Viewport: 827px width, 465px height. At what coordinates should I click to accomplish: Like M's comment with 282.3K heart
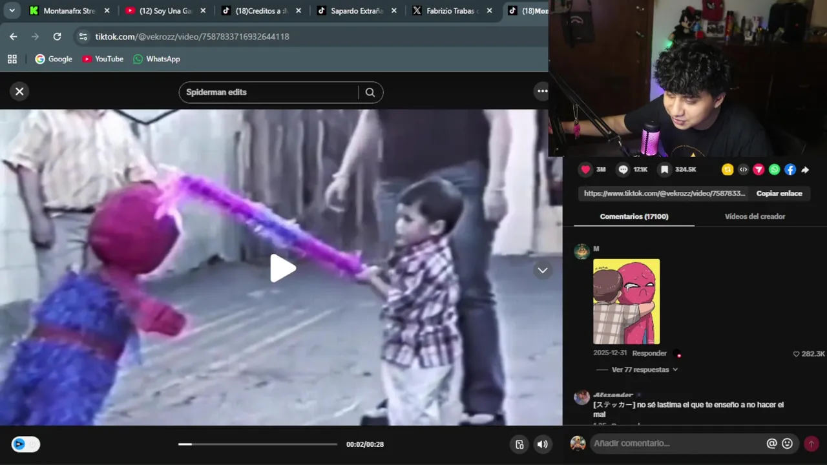click(796, 354)
